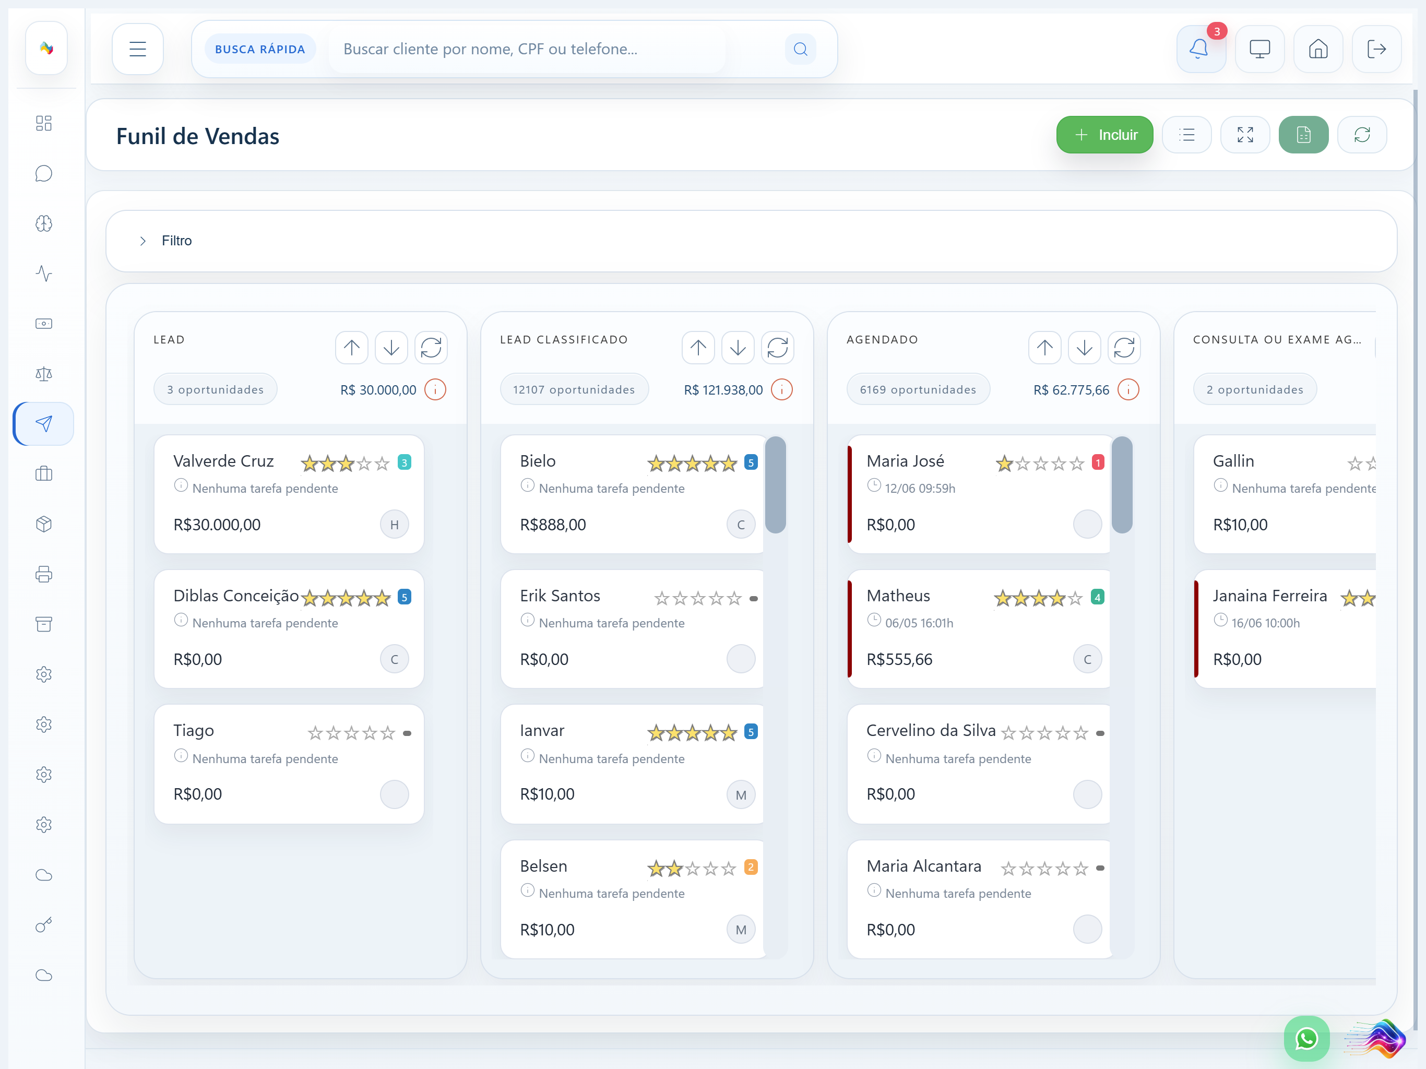Open the hamburger menu button
1426x1069 pixels.
click(x=137, y=49)
